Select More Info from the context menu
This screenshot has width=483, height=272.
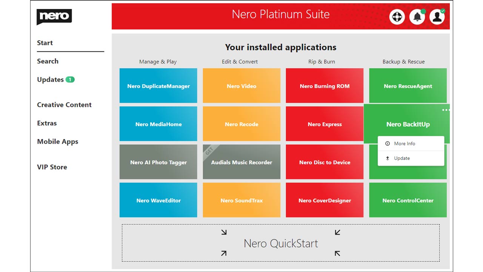pos(405,144)
